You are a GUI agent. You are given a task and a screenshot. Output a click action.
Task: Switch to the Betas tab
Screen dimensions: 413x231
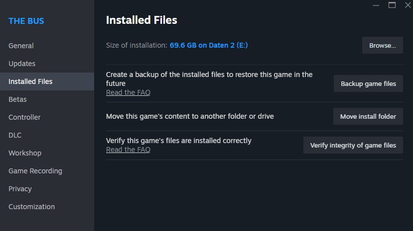click(x=17, y=99)
